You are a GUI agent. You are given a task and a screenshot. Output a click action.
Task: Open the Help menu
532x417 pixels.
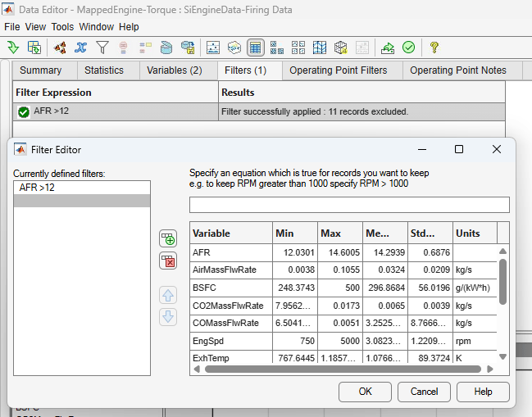tap(129, 27)
